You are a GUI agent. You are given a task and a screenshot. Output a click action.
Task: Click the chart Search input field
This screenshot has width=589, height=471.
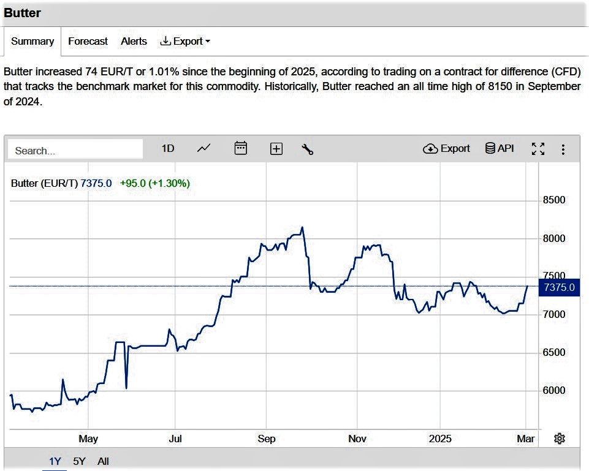pyautogui.click(x=76, y=150)
